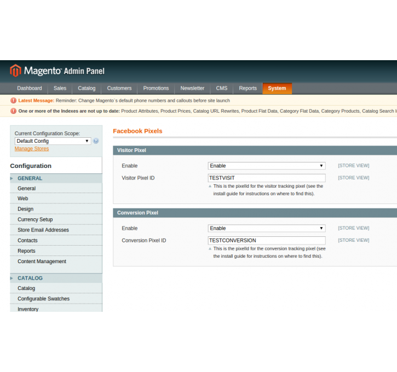Open the Reports menu in navigation bar

point(248,88)
